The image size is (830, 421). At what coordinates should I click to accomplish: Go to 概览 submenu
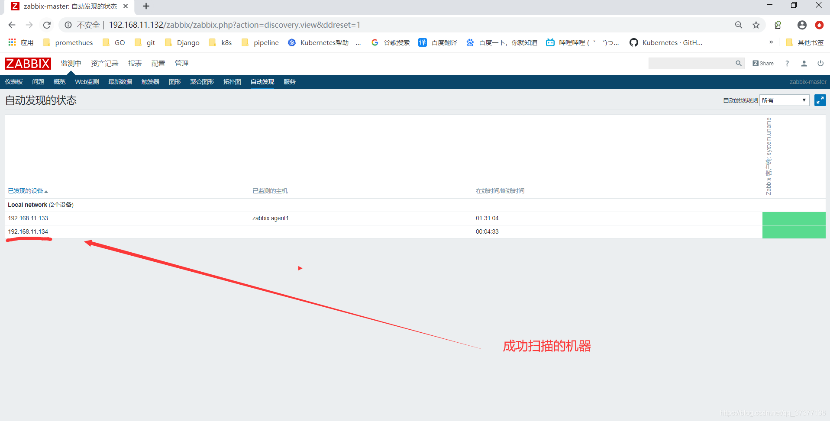click(59, 82)
